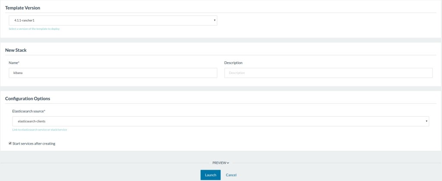
Task: Click the "Select a version of the template" hint
Action: click(x=34, y=29)
